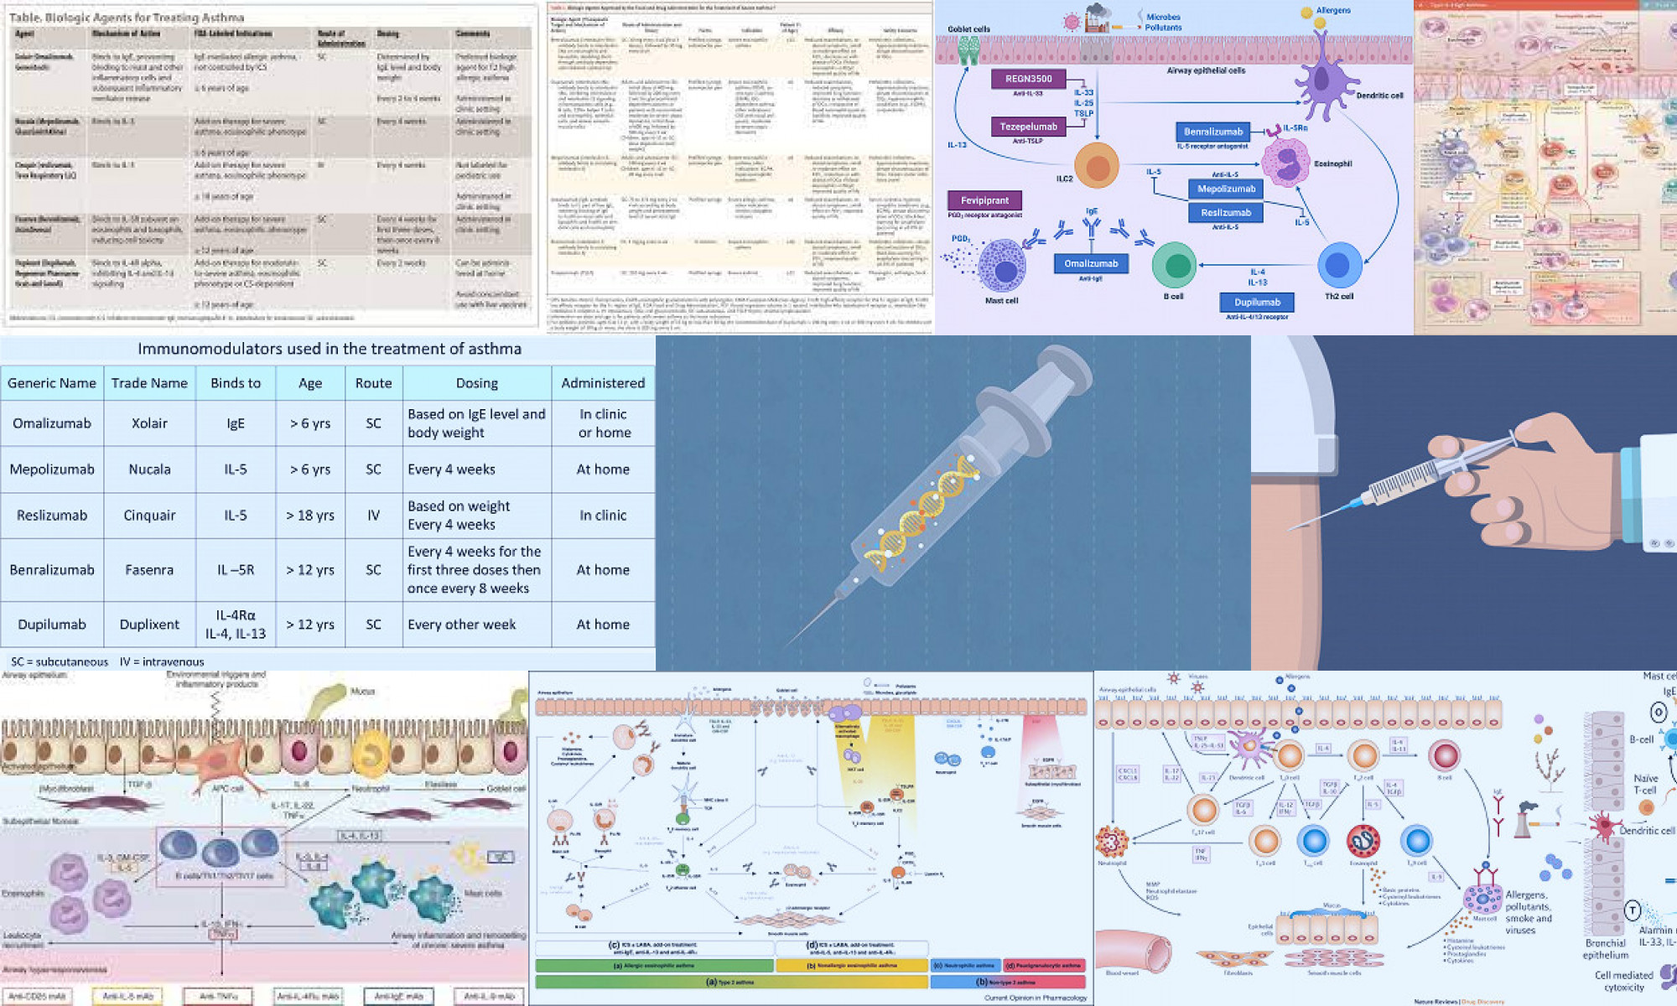Click the 'Every other week' dosing cell

pos(477,625)
